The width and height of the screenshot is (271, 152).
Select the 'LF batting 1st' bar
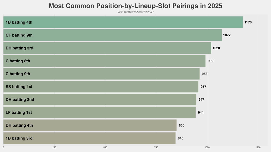click(x=99, y=112)
